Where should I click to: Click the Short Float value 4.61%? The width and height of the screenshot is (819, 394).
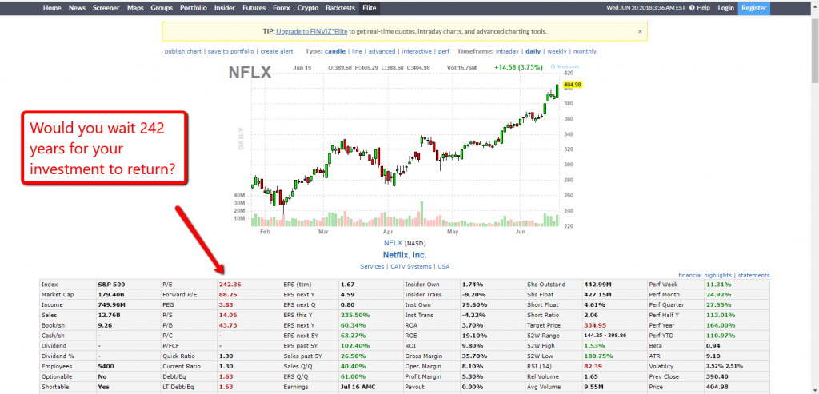[594, 305]
